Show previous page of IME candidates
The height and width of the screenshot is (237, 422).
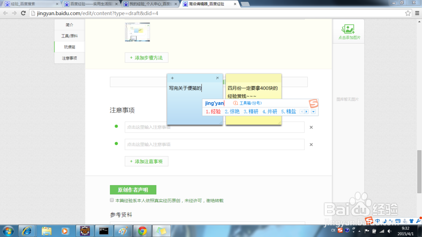coord(302,112)
